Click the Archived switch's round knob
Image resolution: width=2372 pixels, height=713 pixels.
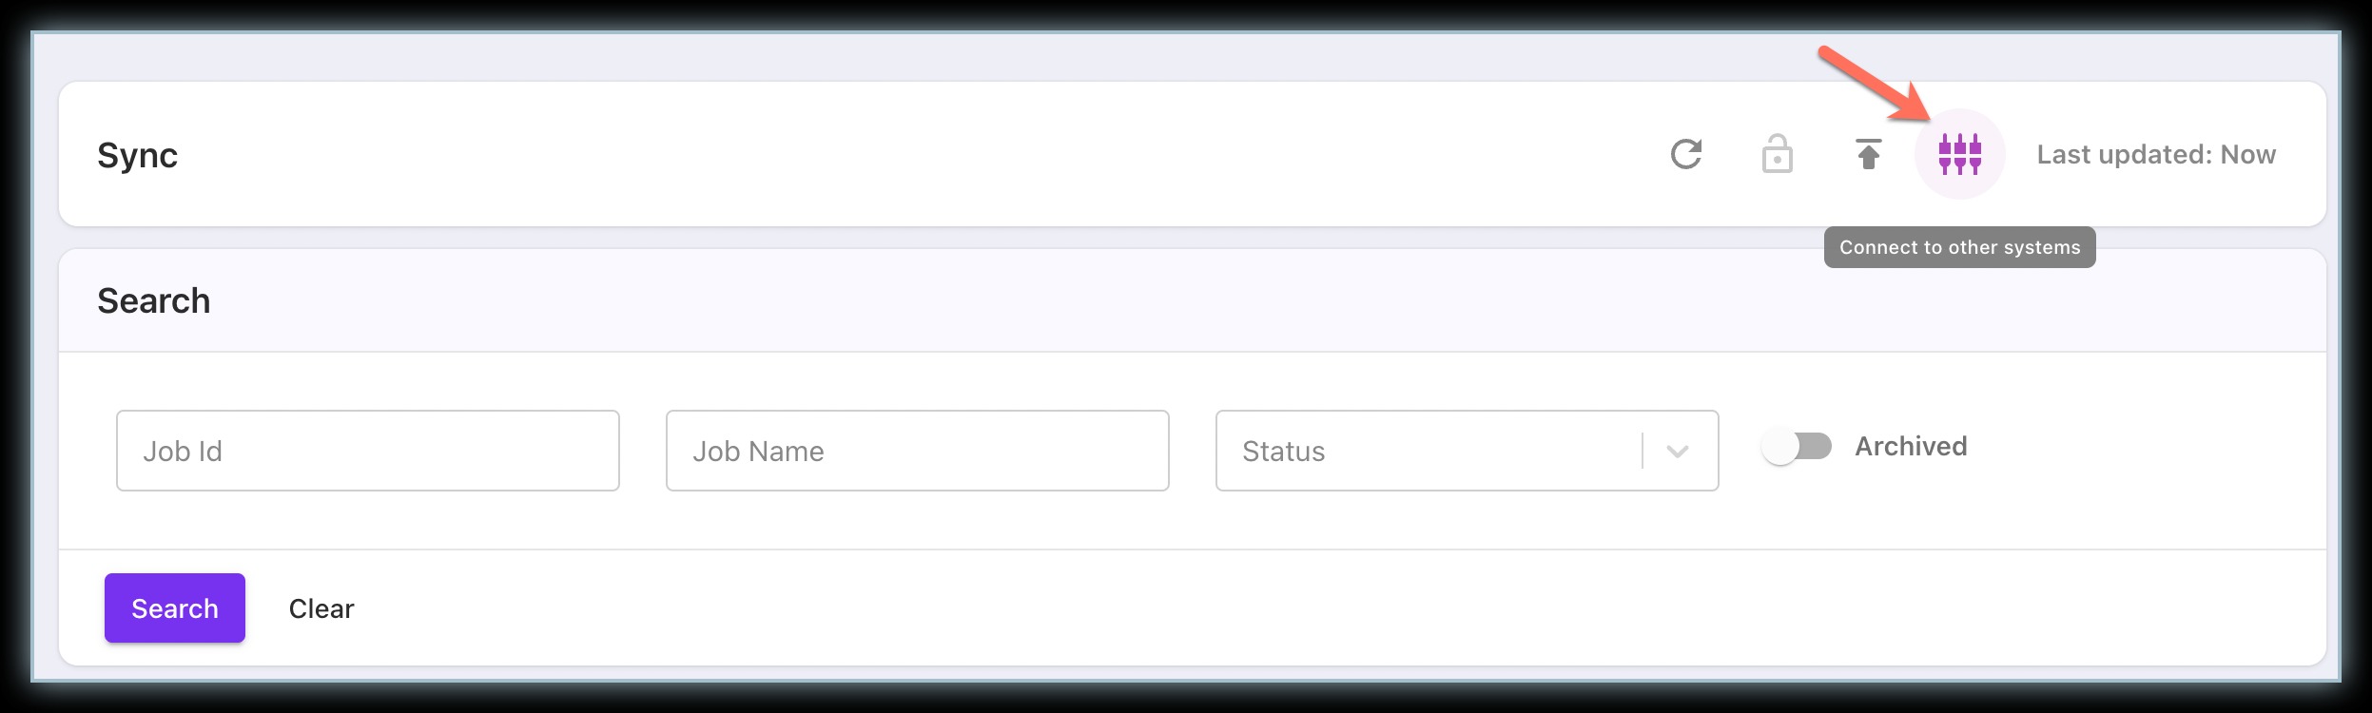tap(1780, 447)
